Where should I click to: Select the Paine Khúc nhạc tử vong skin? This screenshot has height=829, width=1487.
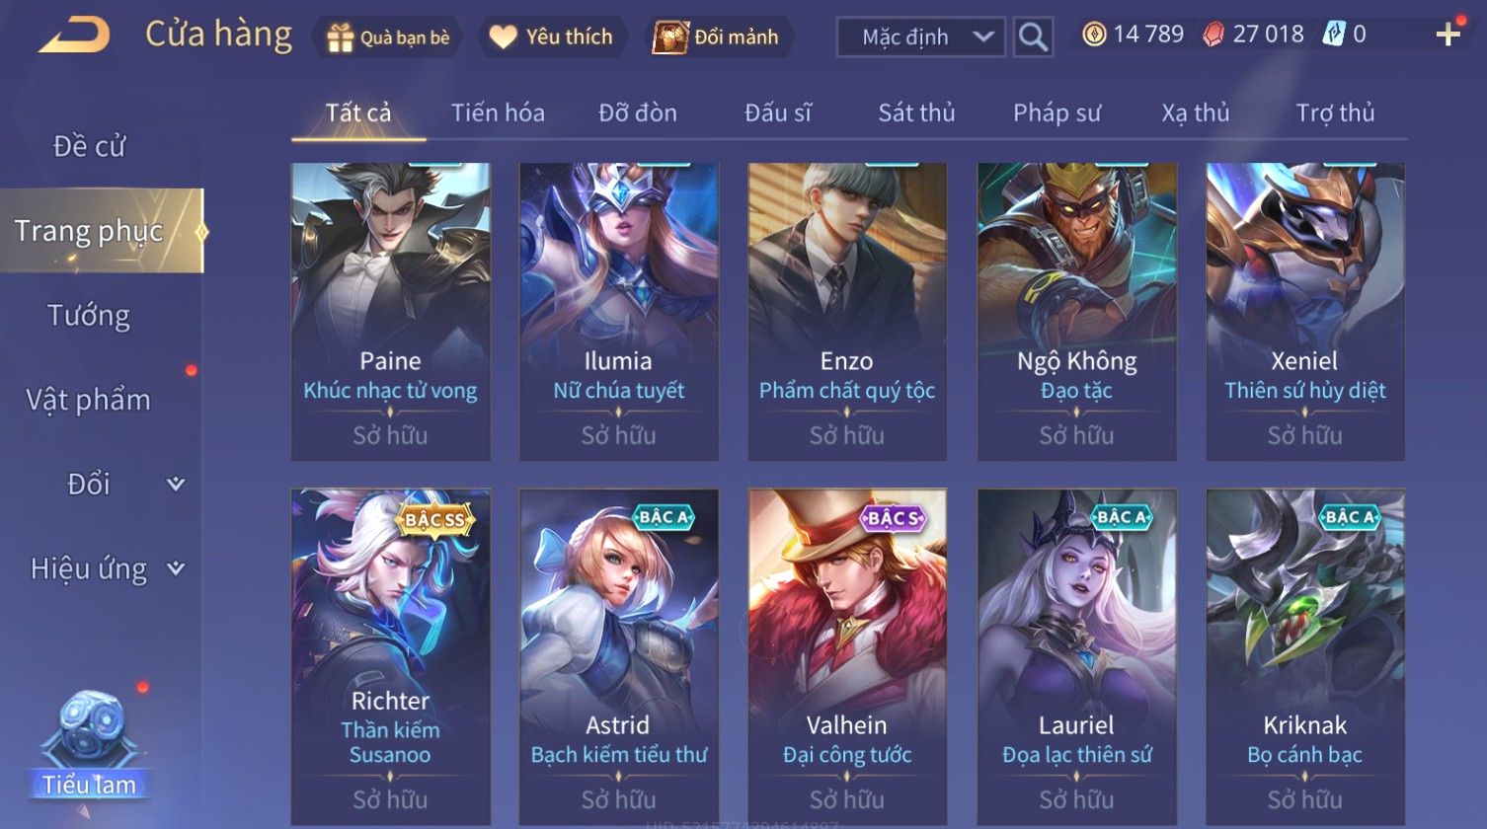[x=391, y=312]
